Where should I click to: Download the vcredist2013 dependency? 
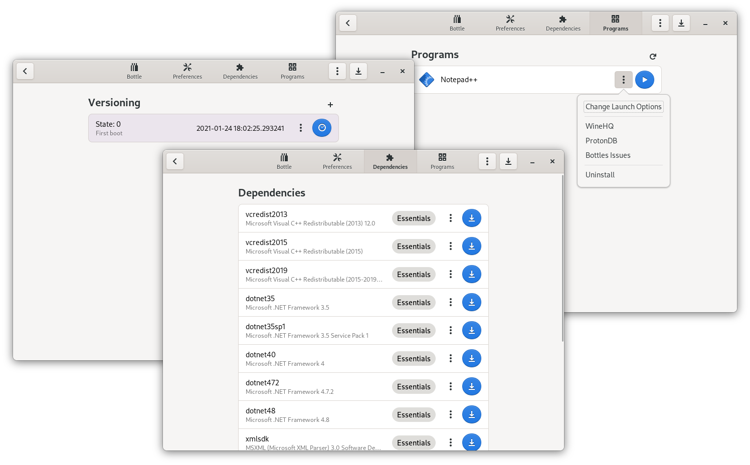tap(471, 218)
